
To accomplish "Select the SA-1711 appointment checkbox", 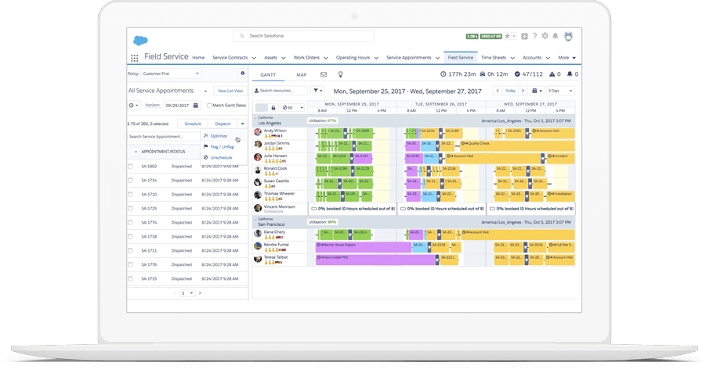I will (x=131, y=251).
